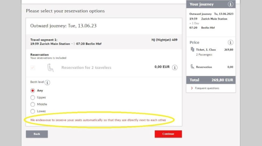Open info icon beside 0,00 EUR reservation
This screenshot has width=262, height=146.
click(175, 67)
